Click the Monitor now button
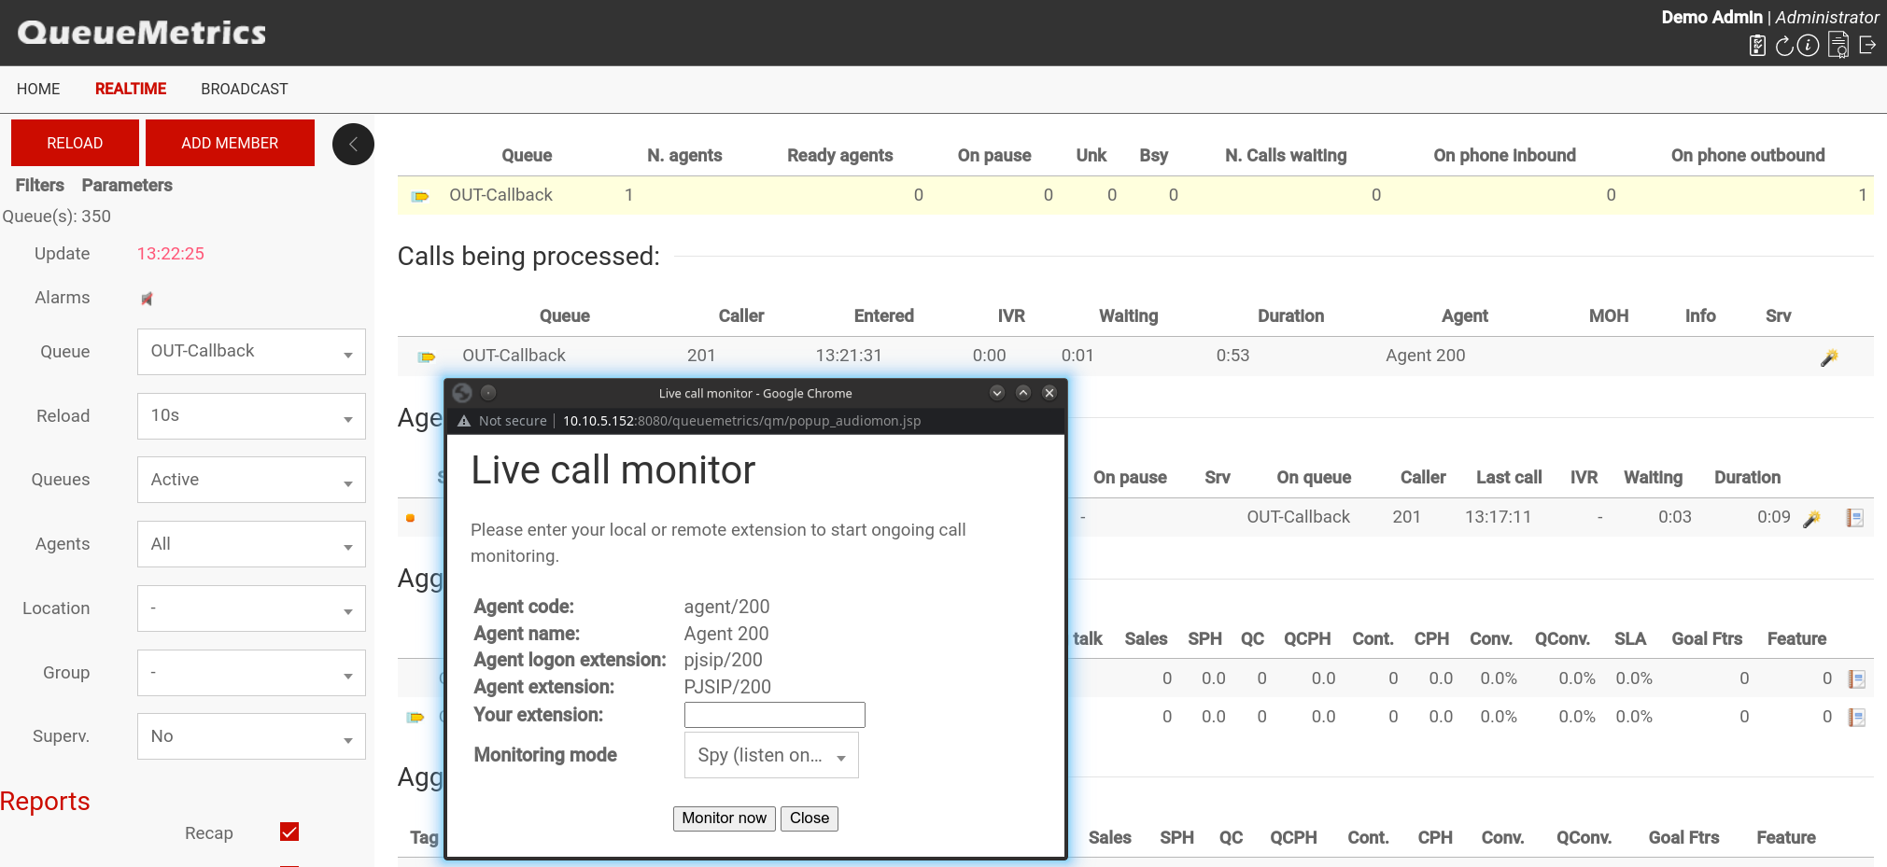1887x867 pixels. tap(725, 818)
